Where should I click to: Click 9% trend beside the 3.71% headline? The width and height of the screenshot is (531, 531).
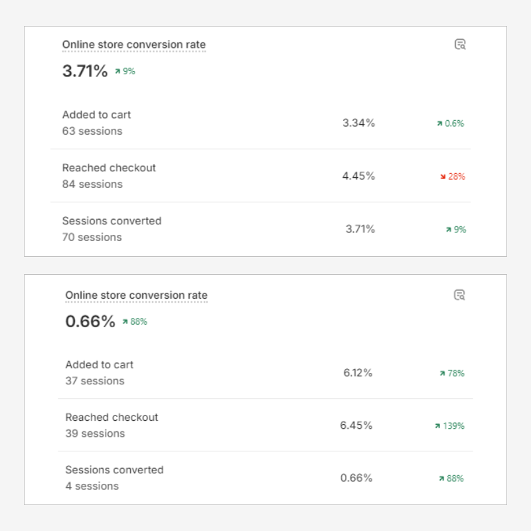coord(125,71)
